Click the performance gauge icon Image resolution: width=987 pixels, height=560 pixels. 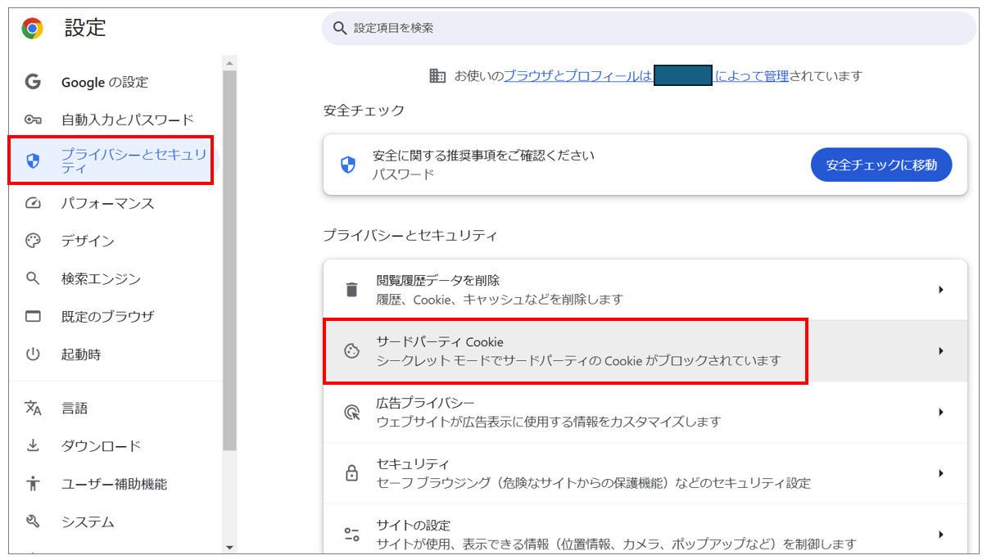[33, 203]
